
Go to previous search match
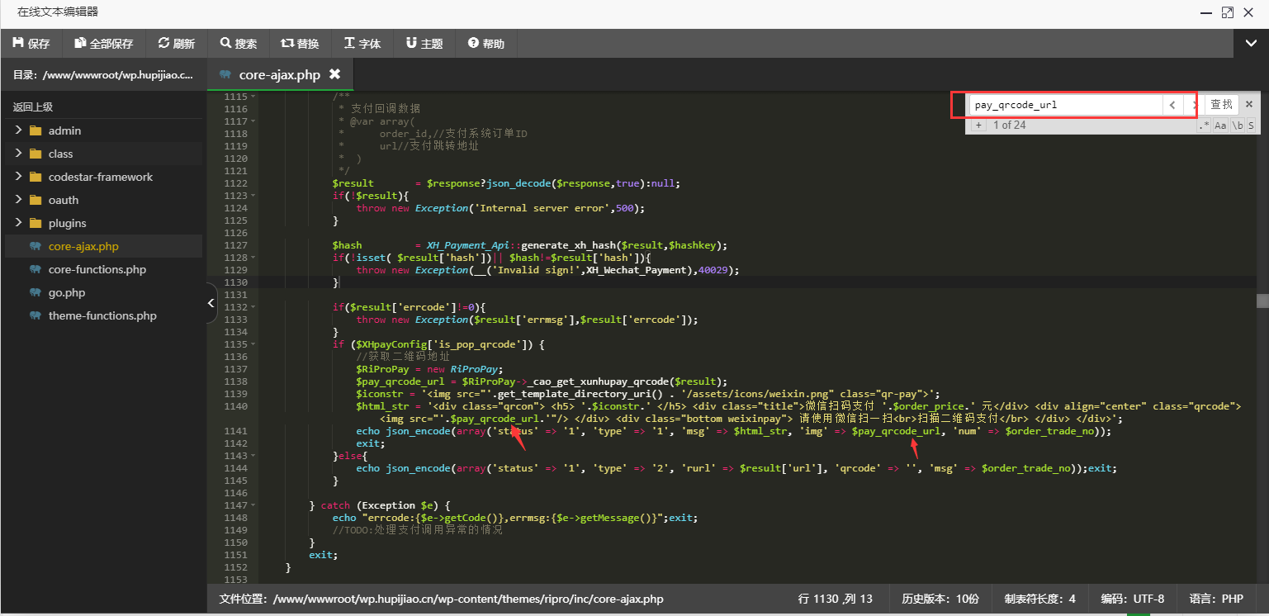(1172, 105)
